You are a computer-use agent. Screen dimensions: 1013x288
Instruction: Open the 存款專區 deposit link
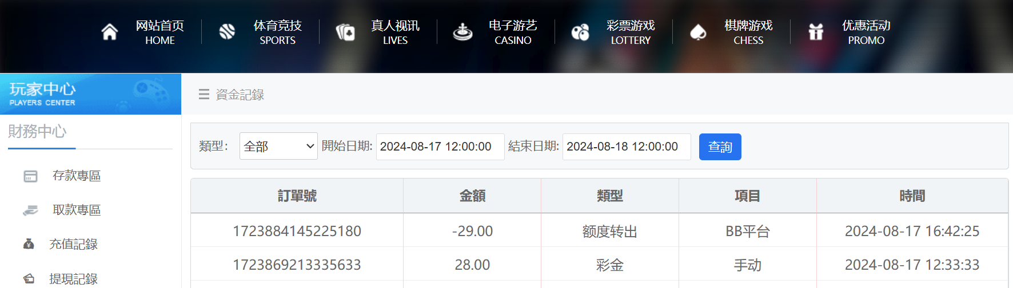click(x=77, y=176)
